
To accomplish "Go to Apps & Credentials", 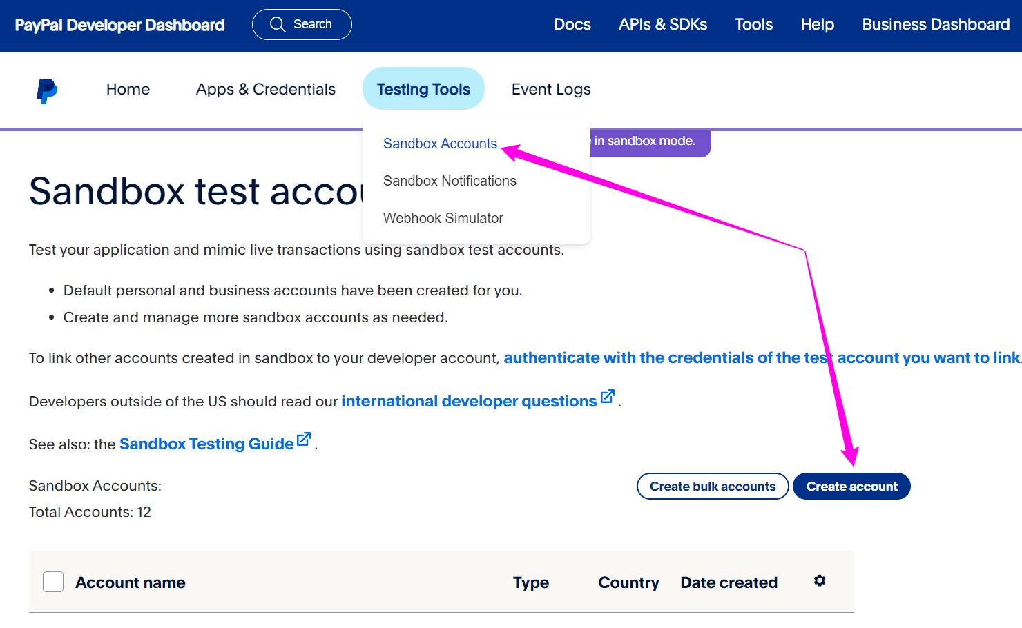I will pos(265,88).
